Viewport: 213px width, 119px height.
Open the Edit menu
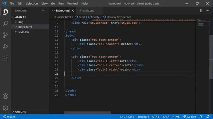(20, 4)
